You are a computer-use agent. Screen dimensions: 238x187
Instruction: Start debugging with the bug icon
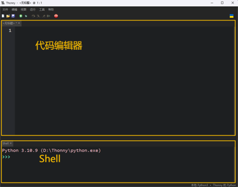[26, 16]
